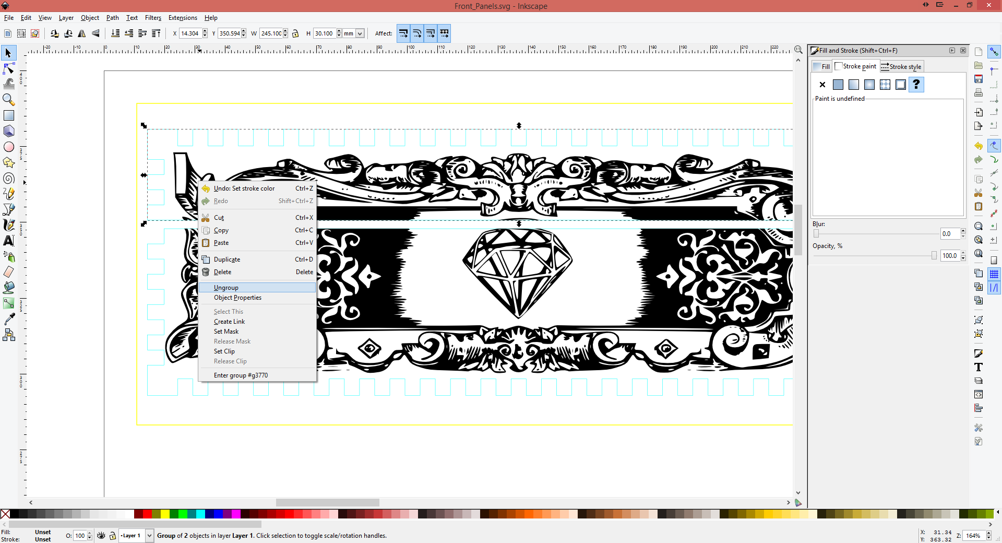The height and width of the screenshot is (543, 1002).
Task: Toggle width/height ratio lock
Action: point(295,33)
